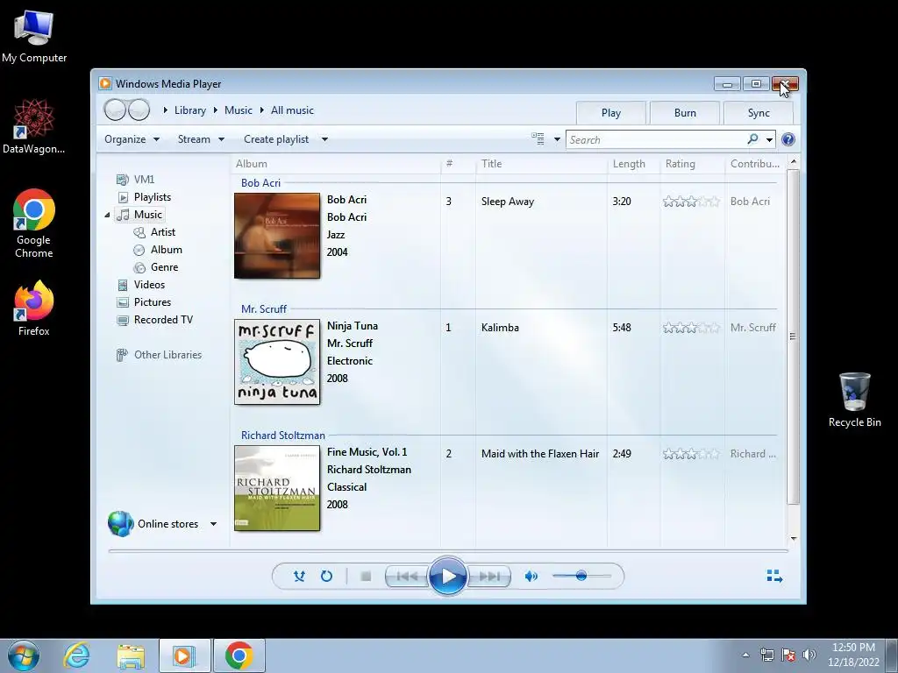
Task: Open the view options dropdown arrow
Action: (557, 139)
